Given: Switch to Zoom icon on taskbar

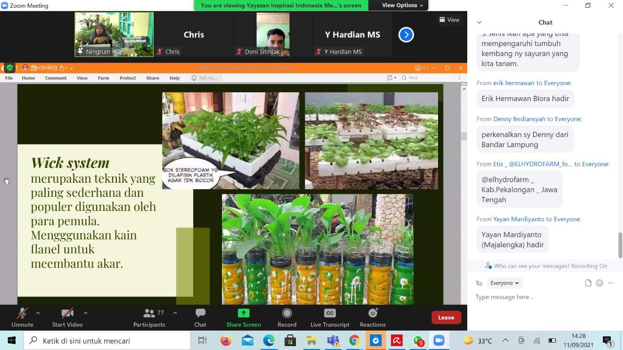Looking at the screenshot, I should (x=440, y=341).
